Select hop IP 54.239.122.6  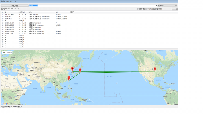9,33
